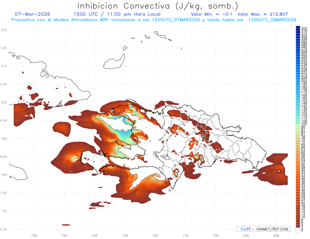
Task: Click the '71W' longitude label
Action: 185,235
